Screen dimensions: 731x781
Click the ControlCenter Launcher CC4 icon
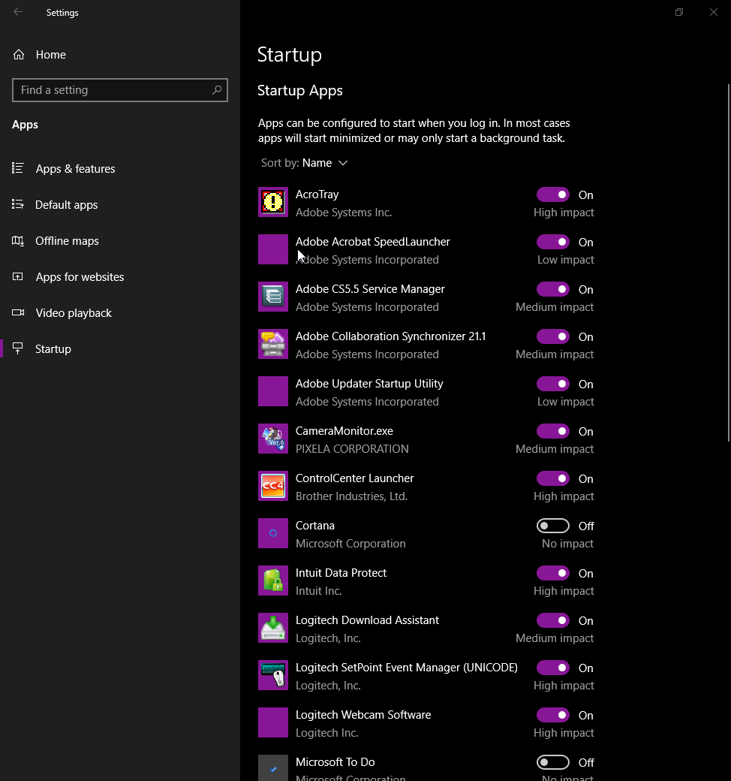pos(273,486)
